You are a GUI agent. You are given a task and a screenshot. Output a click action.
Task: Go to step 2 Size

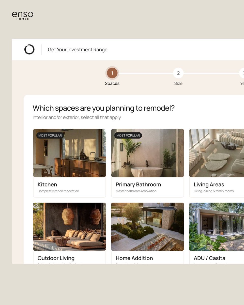click(x=178, y=73)
